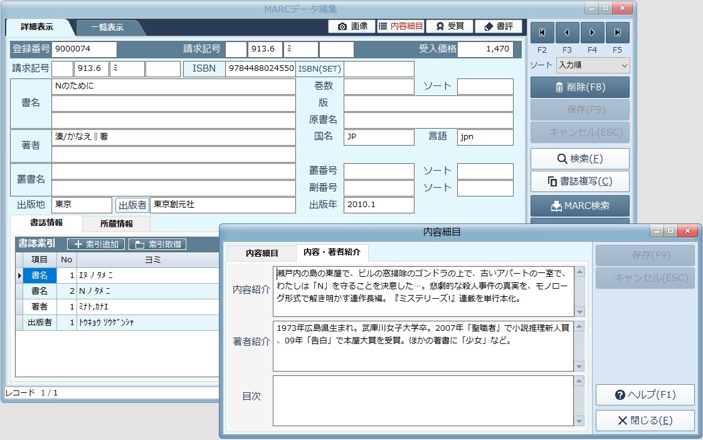Click the 項目 column header
Screen dimensions: 703x440
tap(40, 260)
